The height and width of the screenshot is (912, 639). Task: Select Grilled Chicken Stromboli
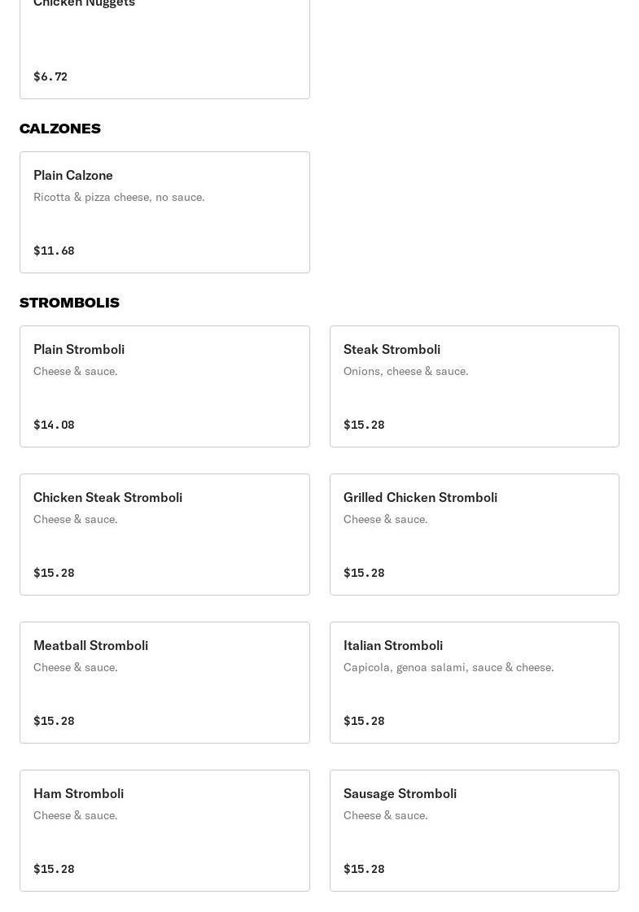[474, 535]
